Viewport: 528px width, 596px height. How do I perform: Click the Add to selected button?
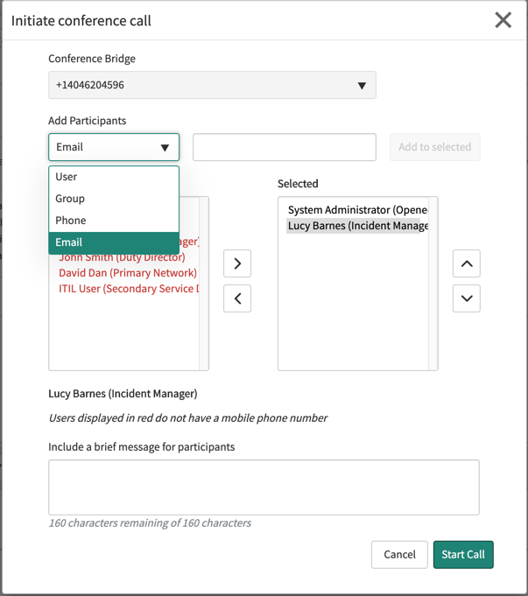click(x=435, y=147)
